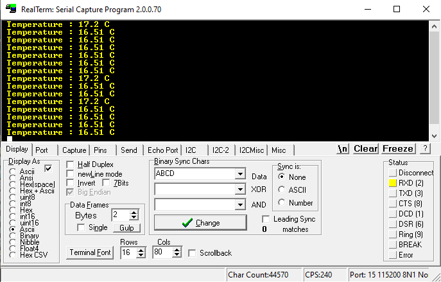Click the terminal scrollbar down arrow
Image resolution: width=441 pixels, height=282 pixels.
click(x=434, y=136)
